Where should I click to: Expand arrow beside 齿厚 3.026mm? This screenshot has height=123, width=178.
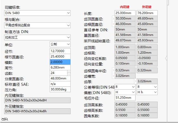click(x=135, y=81)
